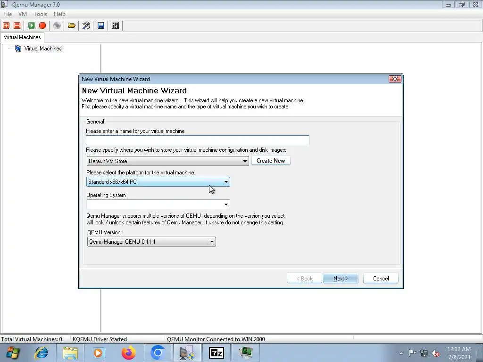Open the VM menu

click(x=23, y=14)
